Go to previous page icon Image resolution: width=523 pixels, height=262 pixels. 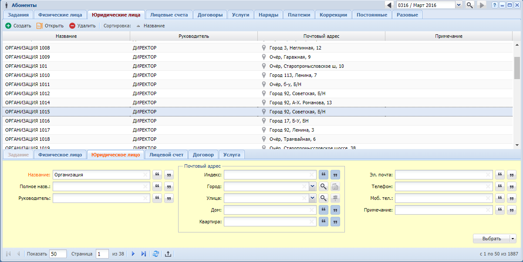18,254
